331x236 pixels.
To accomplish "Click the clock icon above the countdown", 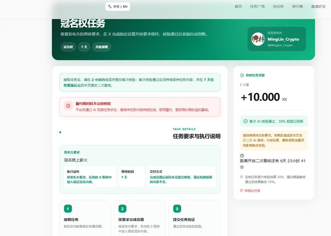I will click(242, 156).
